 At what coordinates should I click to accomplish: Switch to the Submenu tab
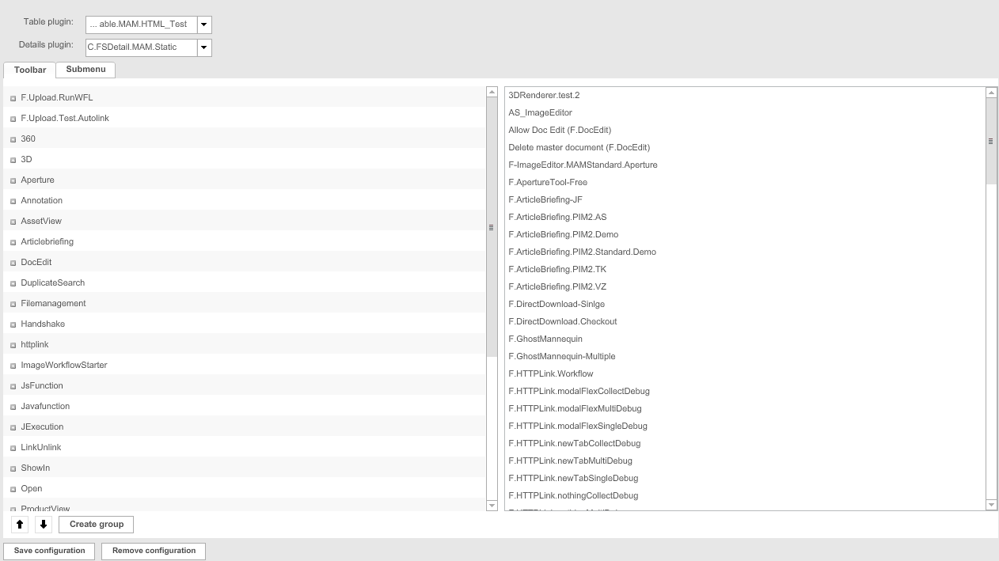85,70
